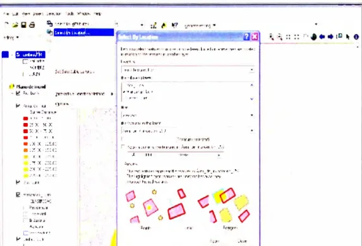Open the buffer distance units dropdown

pos(219,155)
